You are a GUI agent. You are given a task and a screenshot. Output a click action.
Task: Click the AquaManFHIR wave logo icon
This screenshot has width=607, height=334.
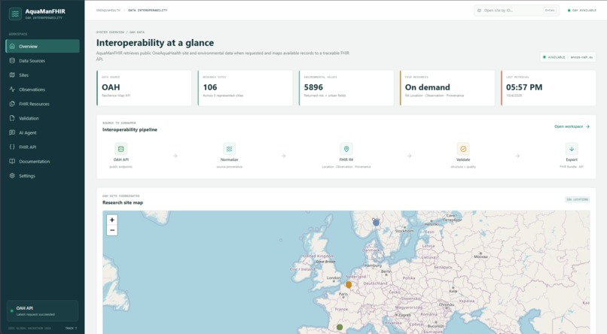point(15,14)
